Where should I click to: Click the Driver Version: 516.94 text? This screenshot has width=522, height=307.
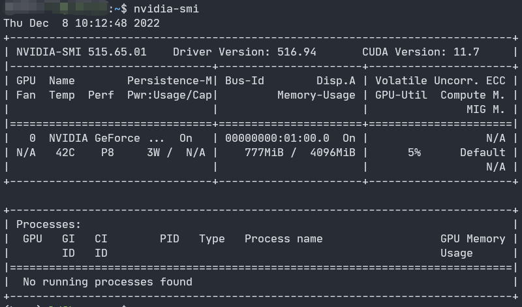coord(244,52)
